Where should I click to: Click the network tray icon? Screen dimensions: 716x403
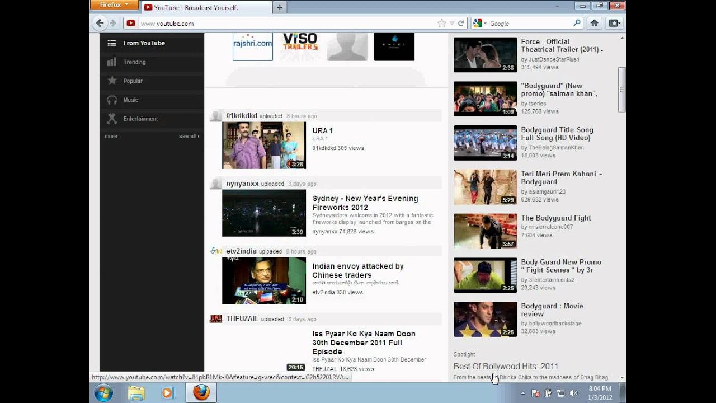[x=561, y=393]
